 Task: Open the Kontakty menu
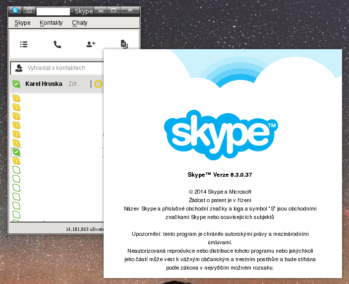coord(51,23)
